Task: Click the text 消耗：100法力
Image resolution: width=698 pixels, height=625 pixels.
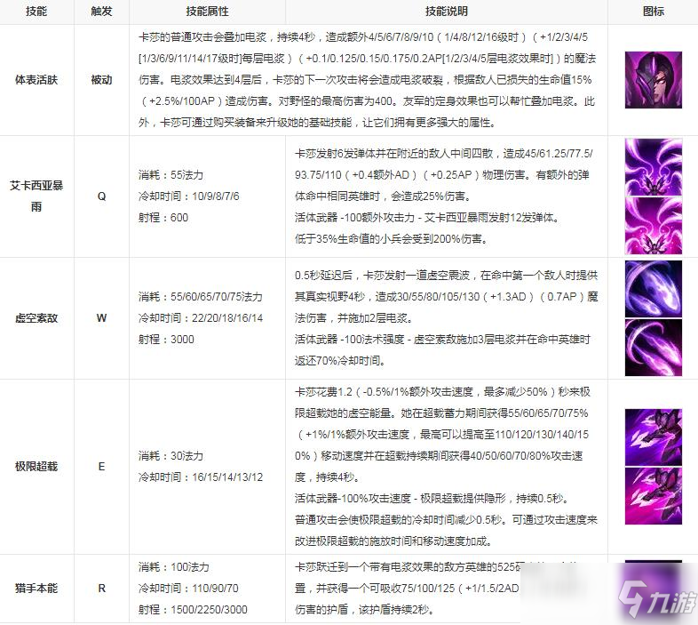Action: (173, 567)
